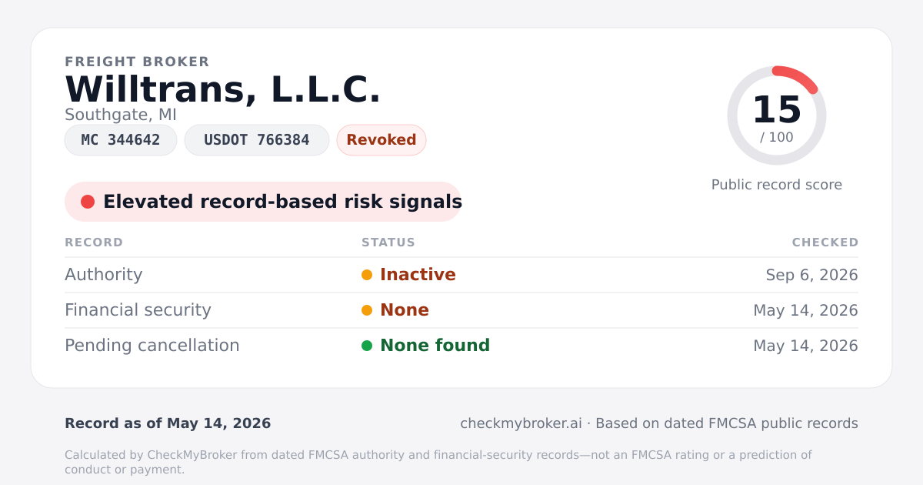Click the RECORD column header
Viewport: 923px width, 485px height.
94,242
